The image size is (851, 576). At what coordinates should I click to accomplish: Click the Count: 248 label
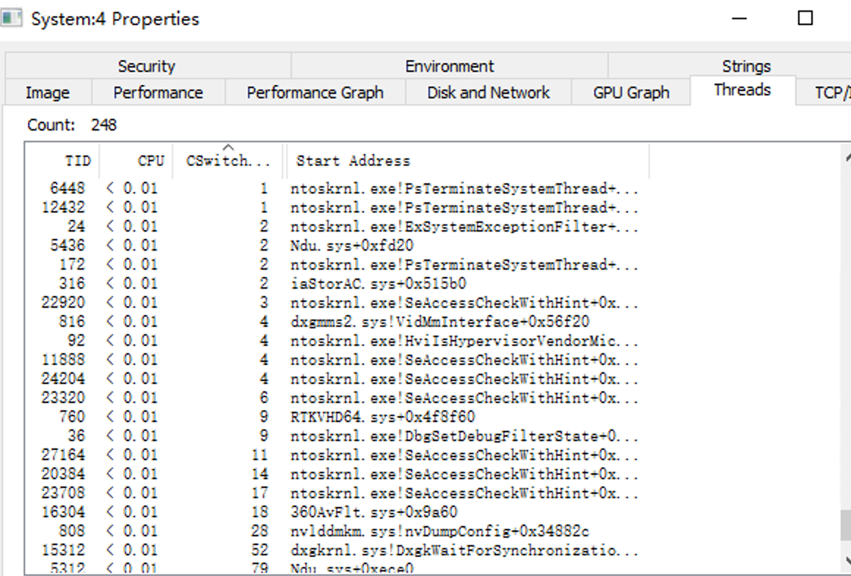72,125
